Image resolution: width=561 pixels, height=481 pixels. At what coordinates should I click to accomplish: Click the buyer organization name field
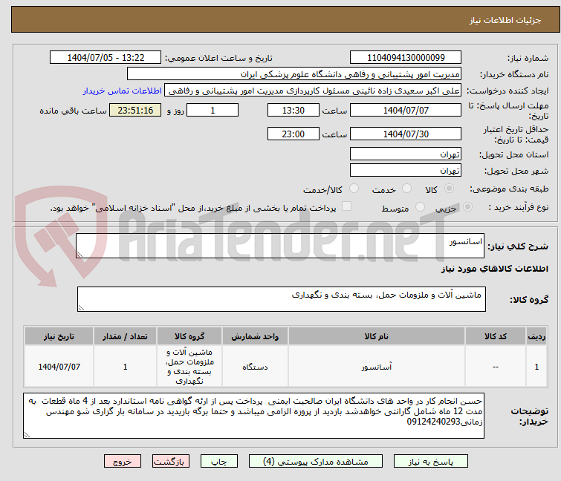click(294, 74)
